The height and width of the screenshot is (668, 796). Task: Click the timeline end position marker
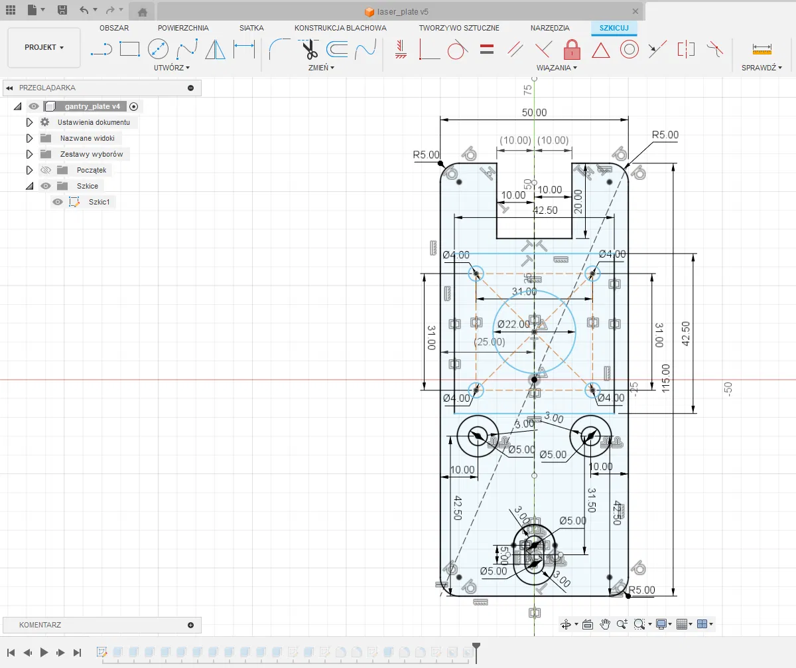tap(476, 645)
